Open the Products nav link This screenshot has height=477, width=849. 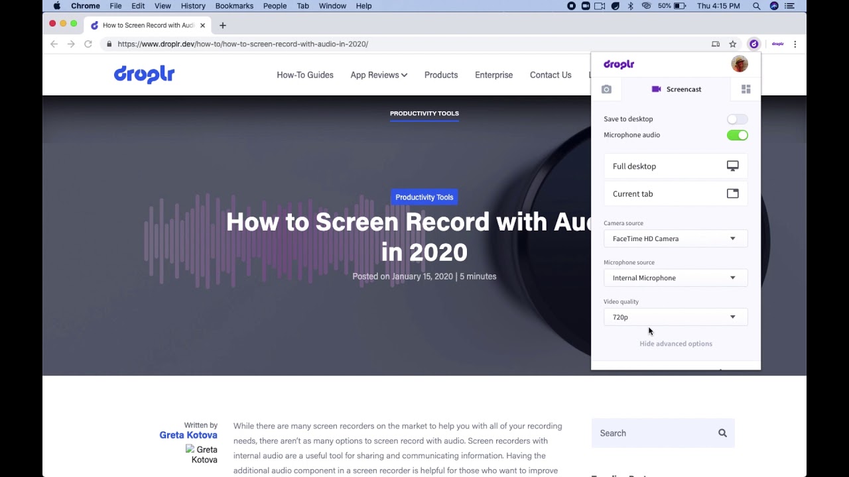click(441, 75)
